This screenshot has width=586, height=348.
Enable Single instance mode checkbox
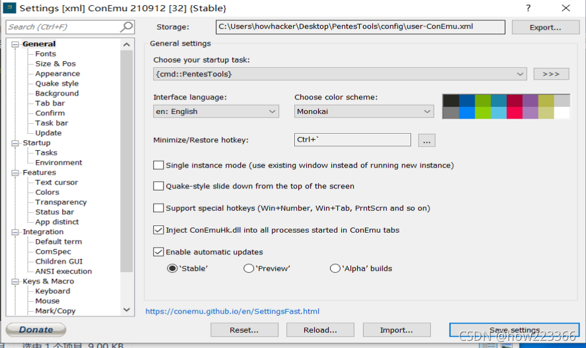(158, 165)
